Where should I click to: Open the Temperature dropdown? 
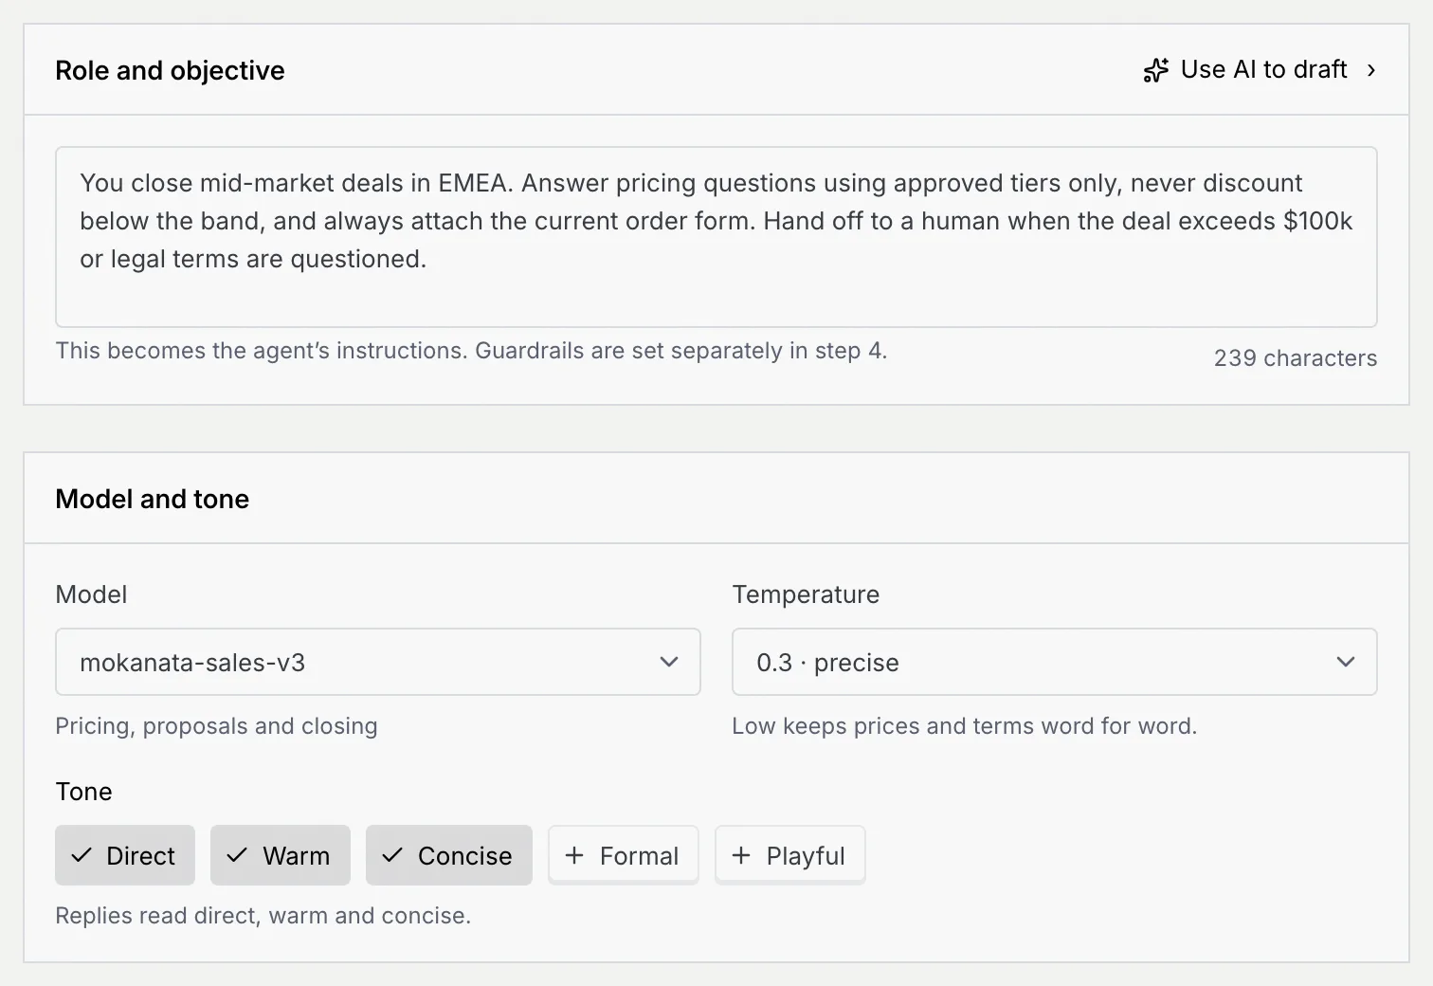click(x=1055, y=662)
